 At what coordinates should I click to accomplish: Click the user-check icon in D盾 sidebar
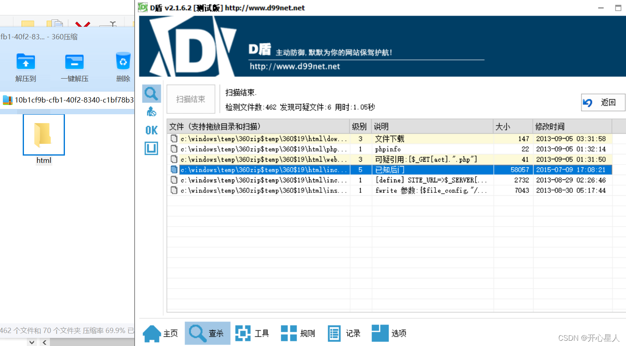point(151,111)
